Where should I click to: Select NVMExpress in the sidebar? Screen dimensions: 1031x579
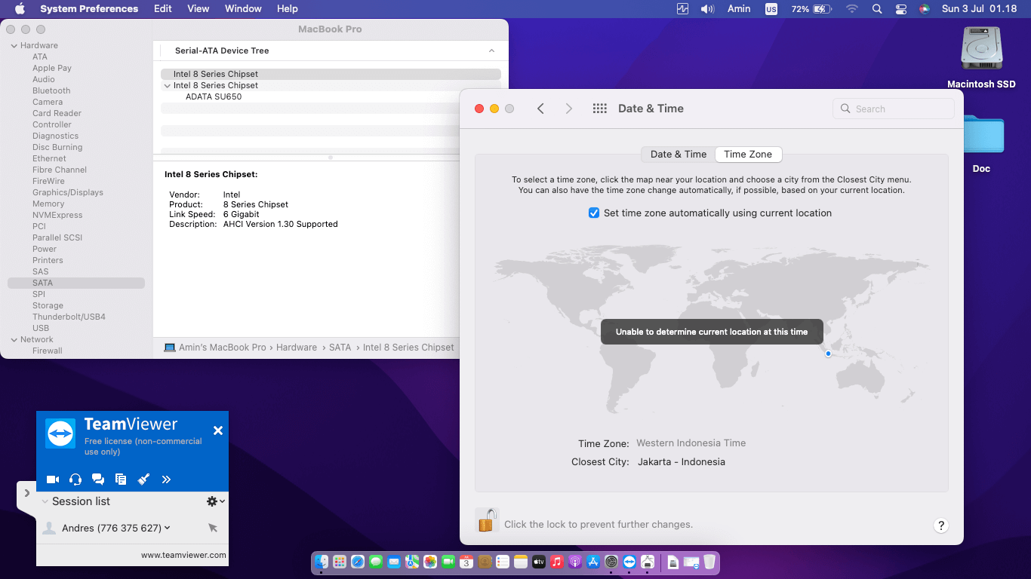click(x=57, y=215)
